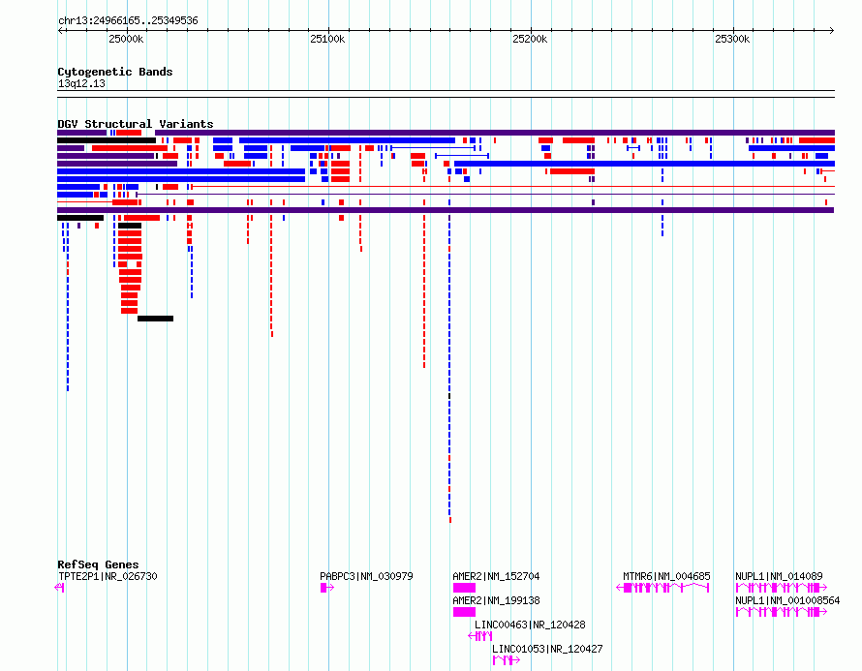Select the LINC00463|NR_120428 label
This screenshot has width=862, height=671.
(x=530, y=625)
